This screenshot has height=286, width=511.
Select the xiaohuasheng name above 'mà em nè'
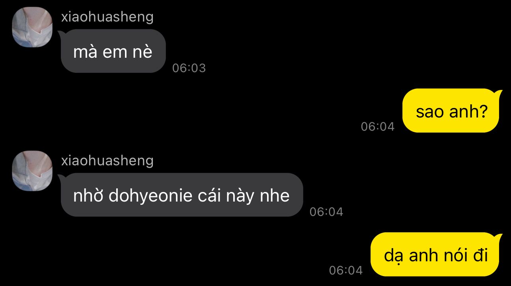tap(107, 17)
